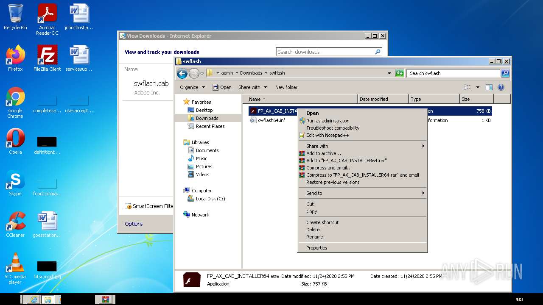Open Firefox desktop icon

click(15, 58)
